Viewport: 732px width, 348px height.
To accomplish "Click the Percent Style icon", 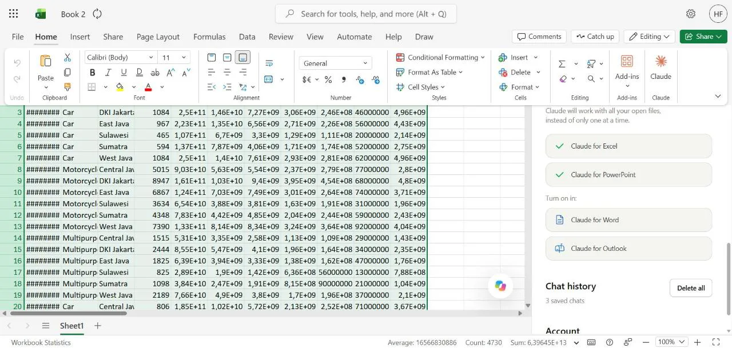I will [328, 80].
